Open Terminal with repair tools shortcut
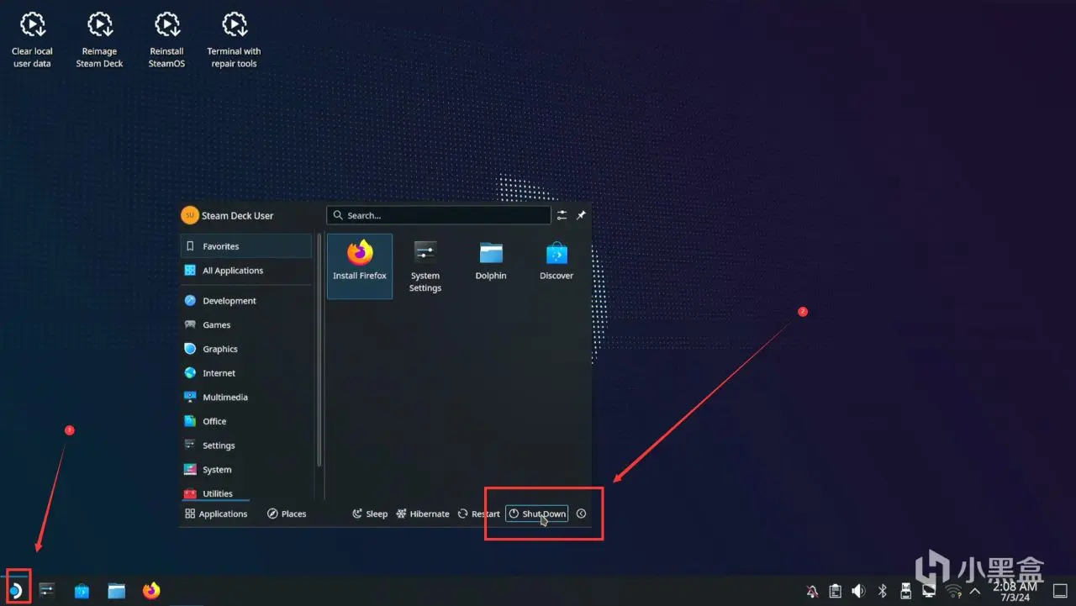The image size is (1076, 606). click(x=234, y=40)
